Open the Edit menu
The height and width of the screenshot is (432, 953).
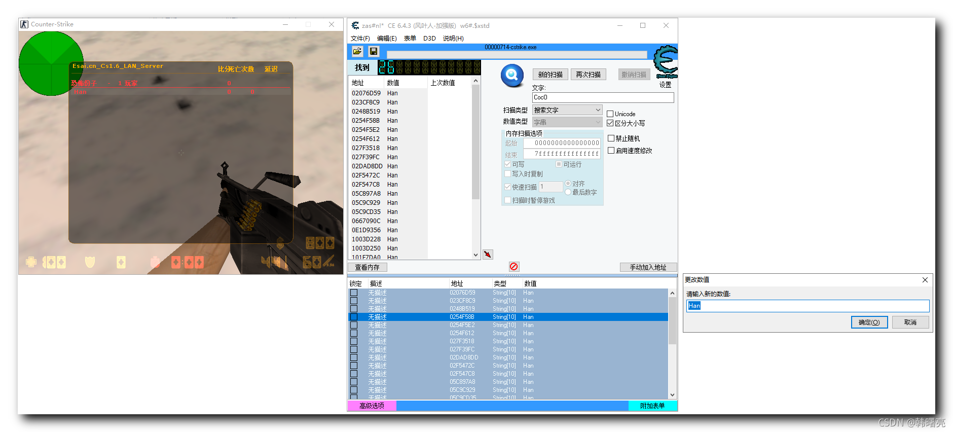[x=387, y=39]
